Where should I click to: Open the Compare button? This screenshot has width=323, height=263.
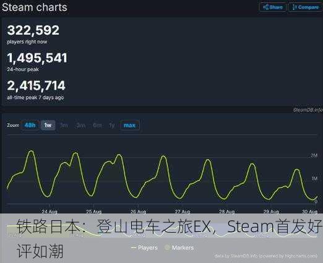[306, 7]
